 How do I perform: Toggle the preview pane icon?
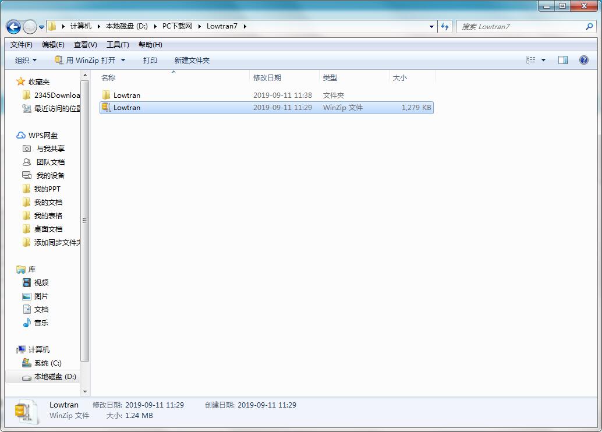562,59
